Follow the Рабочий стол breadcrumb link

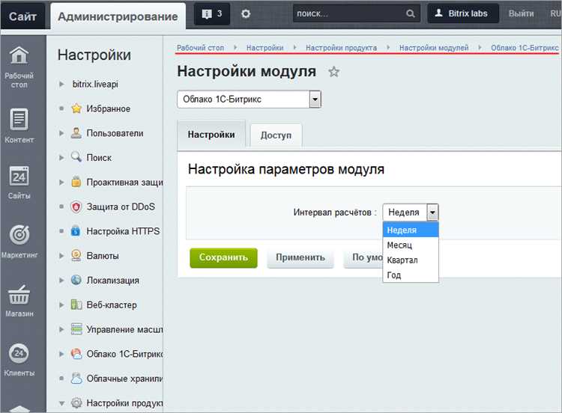pos(200,48)
